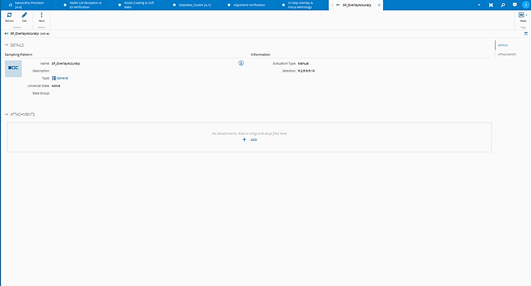The height and width of the screenshot is (286, 531).
Task: Select the Name value SP_OverlayAccuracy
Action: click(x=66, y=64)
